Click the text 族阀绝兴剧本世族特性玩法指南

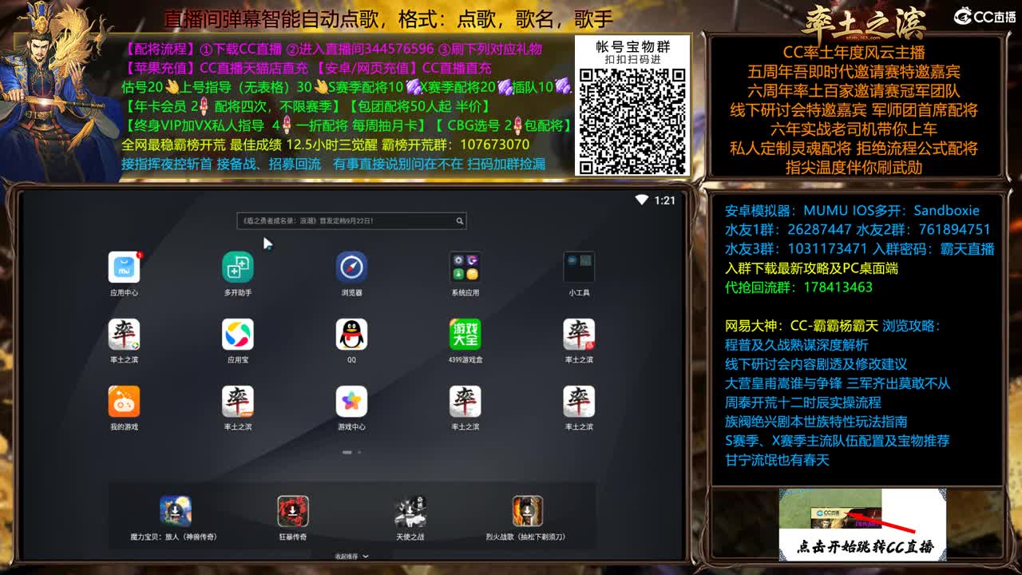(816, 422)
